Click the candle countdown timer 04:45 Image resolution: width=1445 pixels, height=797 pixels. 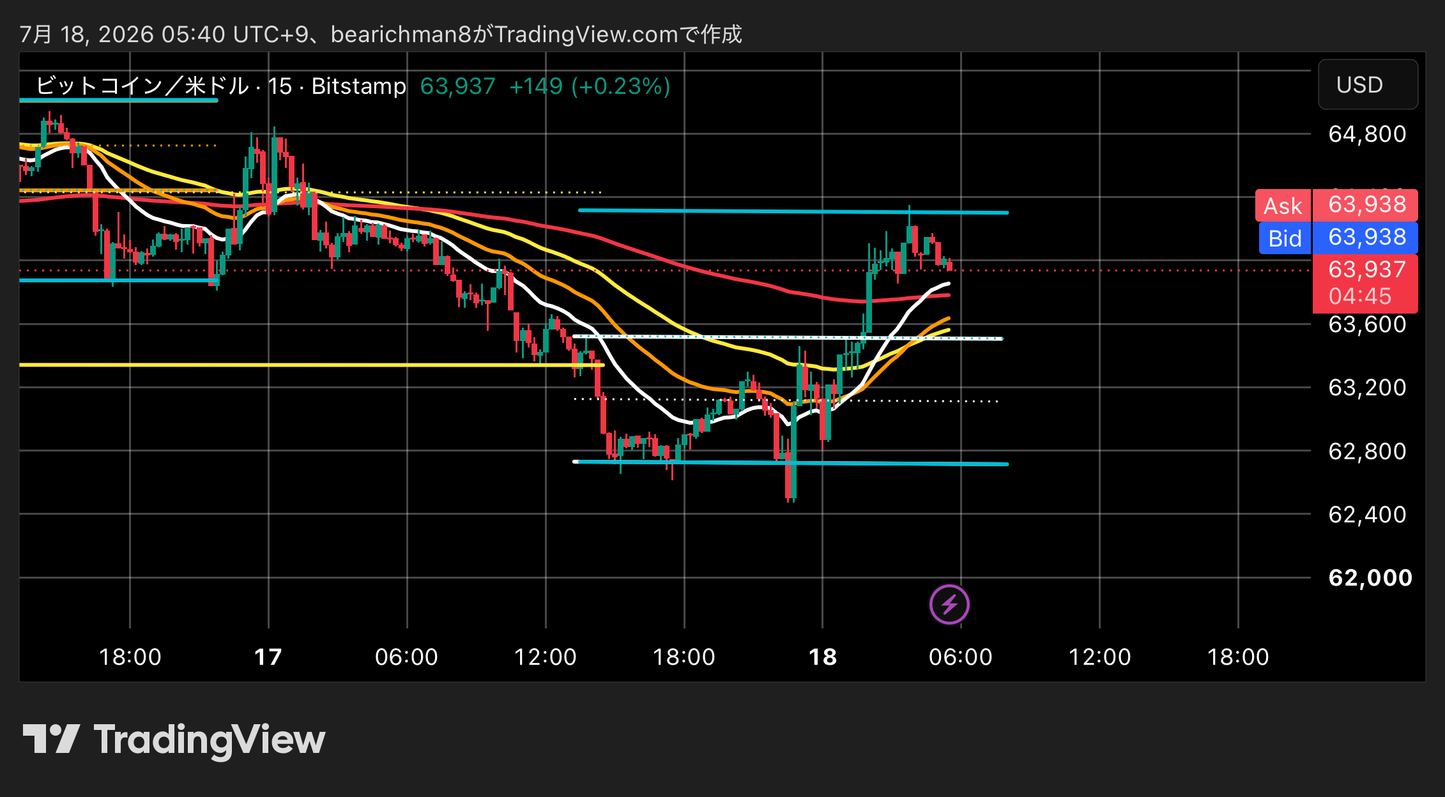point(1359,296)
